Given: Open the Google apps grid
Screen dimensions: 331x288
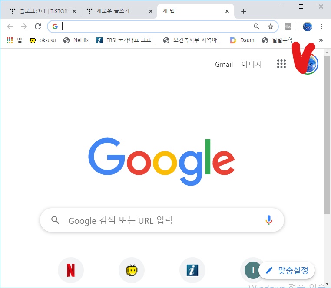Looking at the screenshot, I should [x=281, y=64].
